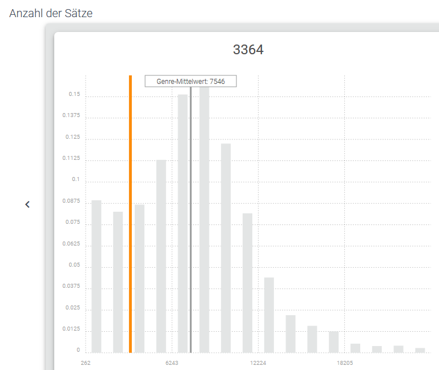Click the 0.15 y-axis label
The image size is (439, 370).
[x=74, y=94]
